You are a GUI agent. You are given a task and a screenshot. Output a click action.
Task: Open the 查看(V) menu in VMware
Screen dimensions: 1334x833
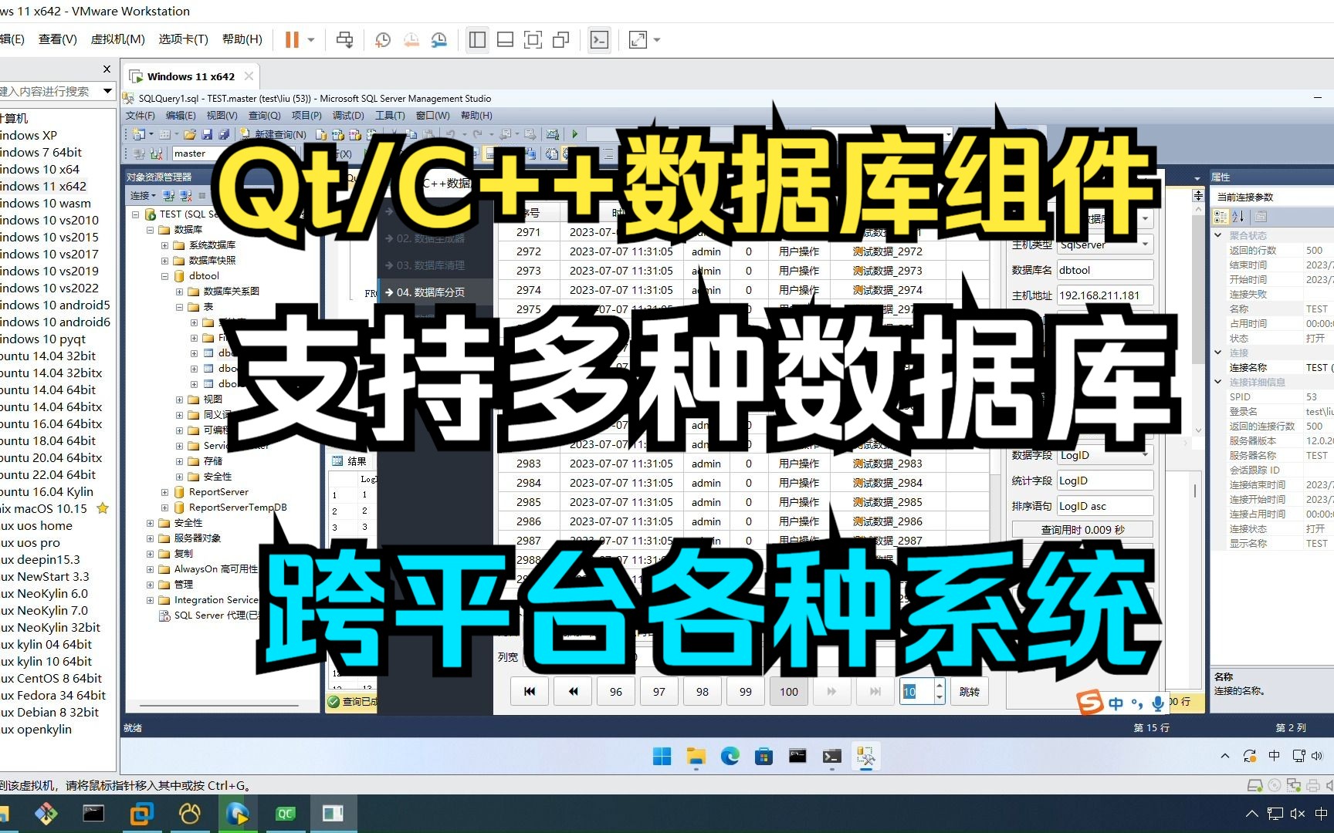click(58, 39)
